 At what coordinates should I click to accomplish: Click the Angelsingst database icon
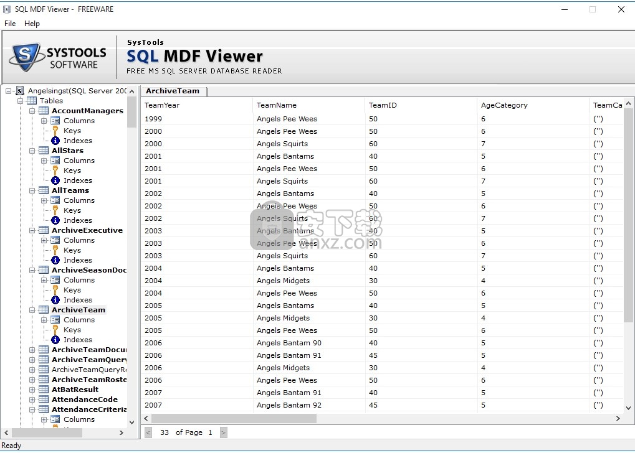tap(20, 91)
